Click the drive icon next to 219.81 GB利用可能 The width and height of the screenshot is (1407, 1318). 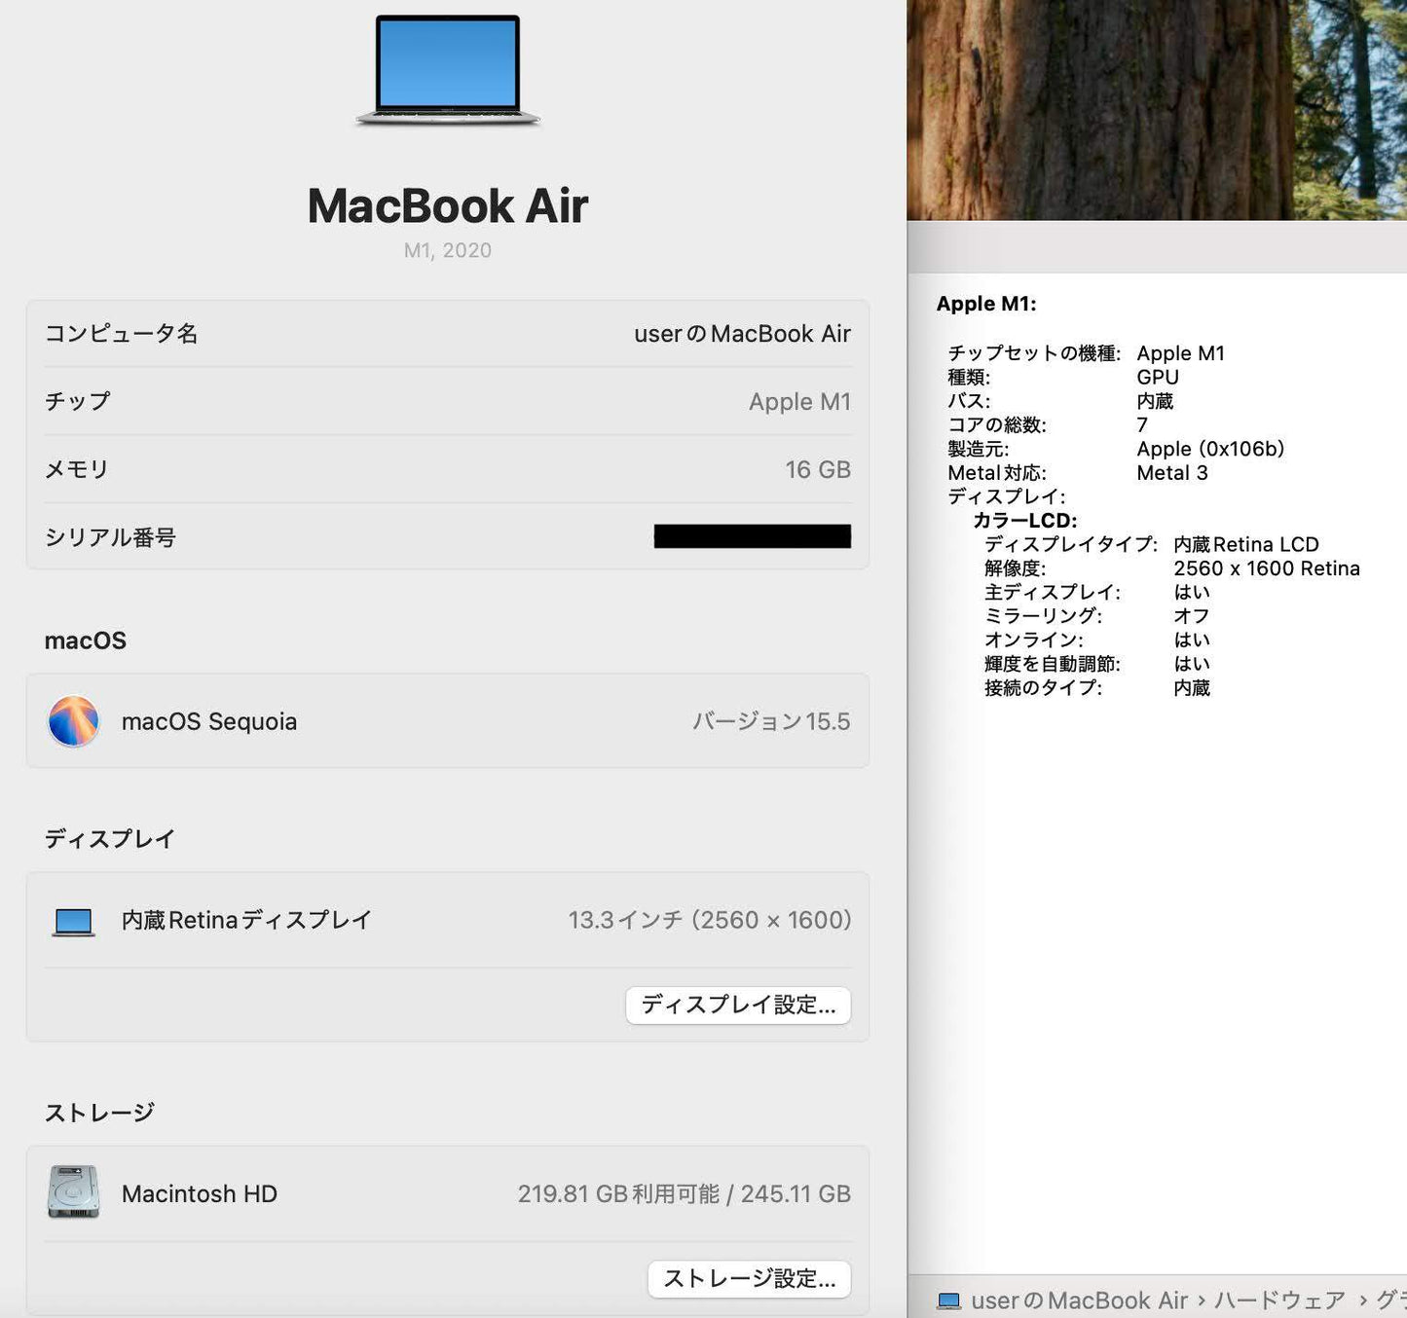point(73,1192)
